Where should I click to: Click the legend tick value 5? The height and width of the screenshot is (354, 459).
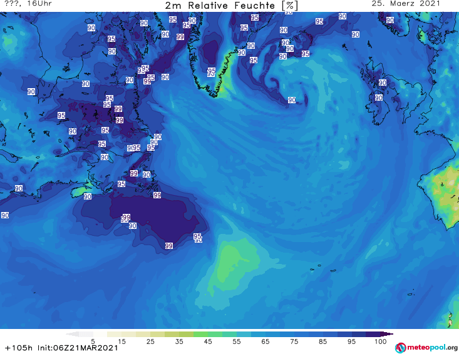pyautogui.click(x=93, y=341)
